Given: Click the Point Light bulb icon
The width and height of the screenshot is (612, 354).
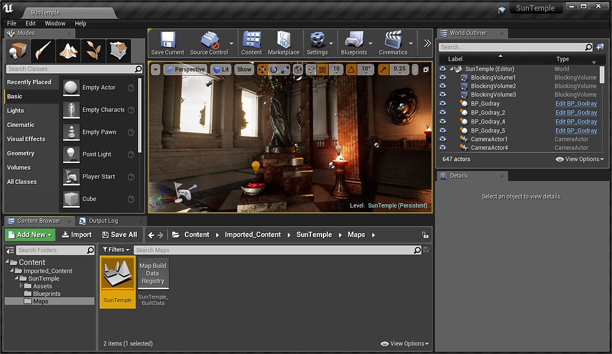Looking at the screenshot, I should click(x=71, y=155).
